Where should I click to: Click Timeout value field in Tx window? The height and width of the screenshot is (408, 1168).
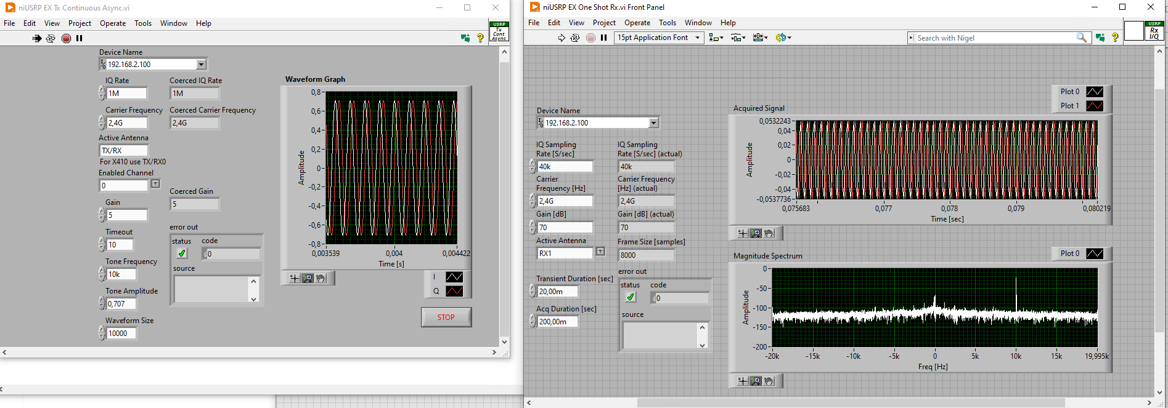120,245
